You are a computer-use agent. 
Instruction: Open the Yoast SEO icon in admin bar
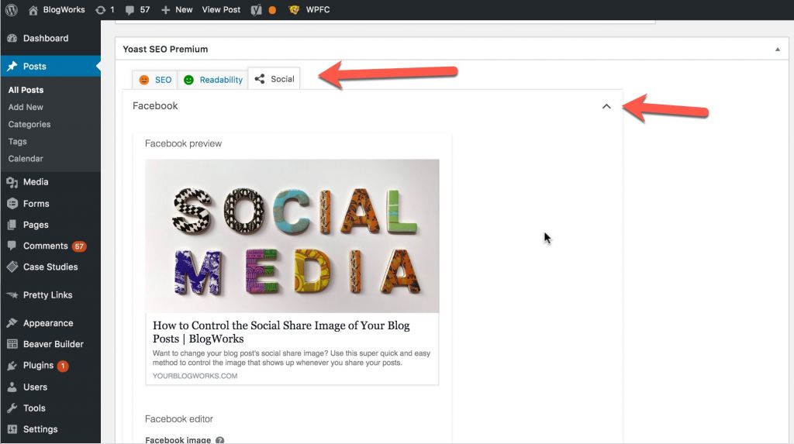(x=257, y=10)
